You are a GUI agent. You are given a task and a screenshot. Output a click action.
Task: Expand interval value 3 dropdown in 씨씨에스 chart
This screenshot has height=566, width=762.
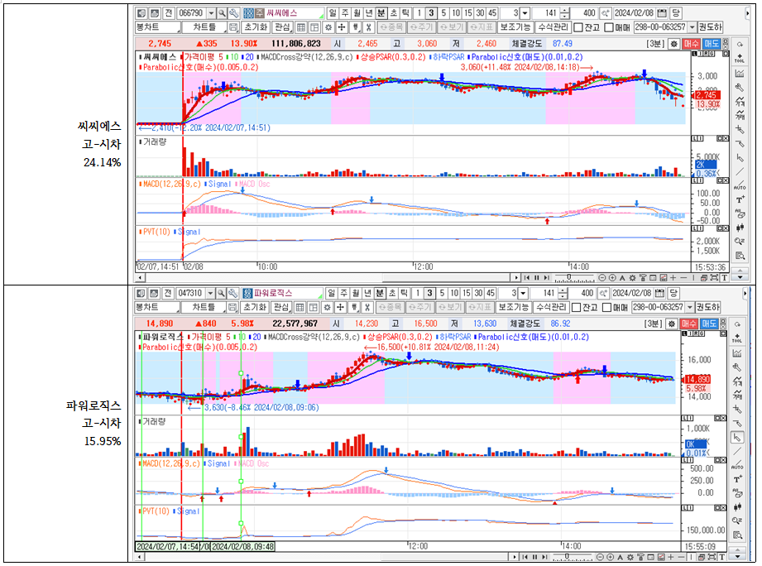525,13
